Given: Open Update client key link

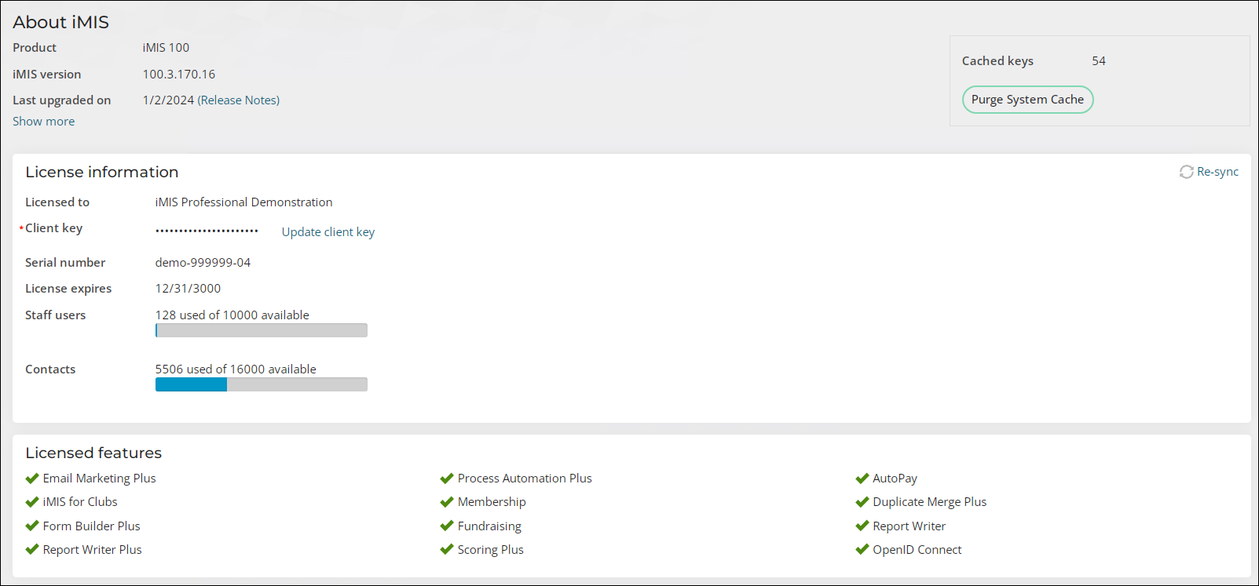Looking at the screenshot, I should (x=328, y=232).
